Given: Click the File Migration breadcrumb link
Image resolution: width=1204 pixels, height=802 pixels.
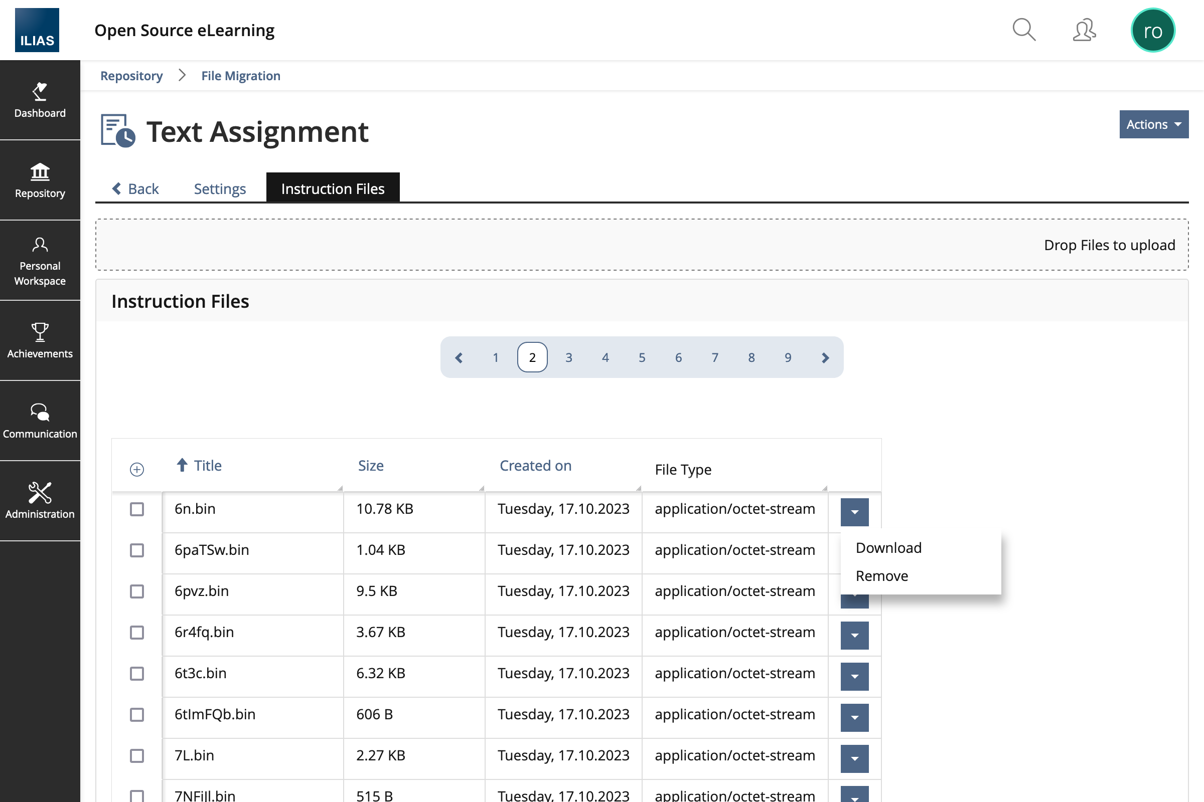Looking at the screenshot, I should point(241,76).
